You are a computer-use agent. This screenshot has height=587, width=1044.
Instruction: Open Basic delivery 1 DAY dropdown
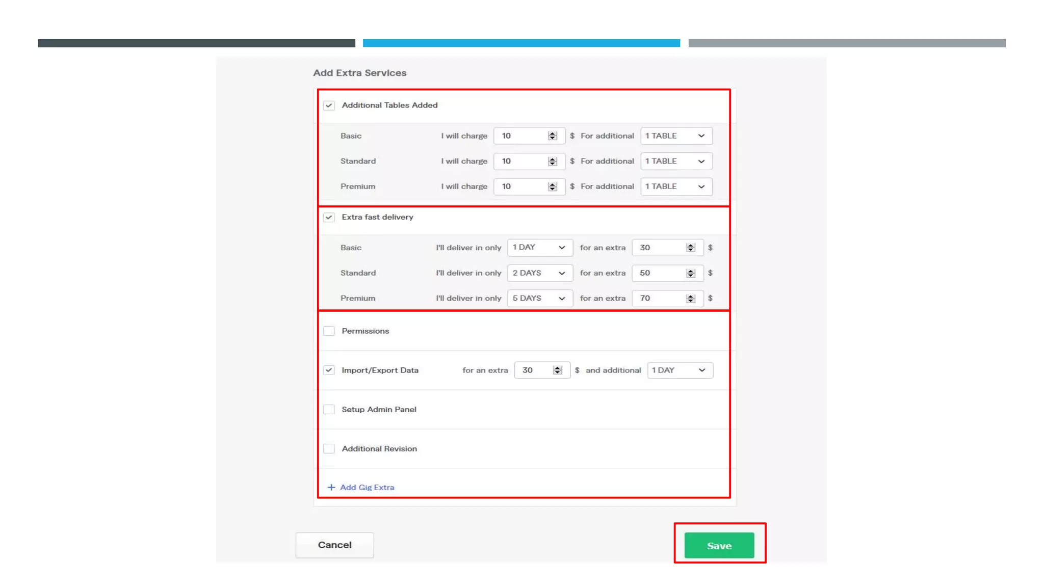click(x=539, y=248)
